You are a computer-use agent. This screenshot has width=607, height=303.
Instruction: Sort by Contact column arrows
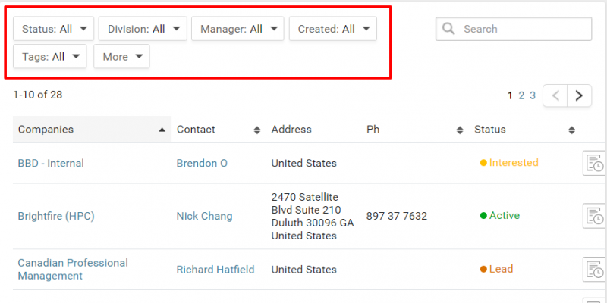(x=256, y=130)
